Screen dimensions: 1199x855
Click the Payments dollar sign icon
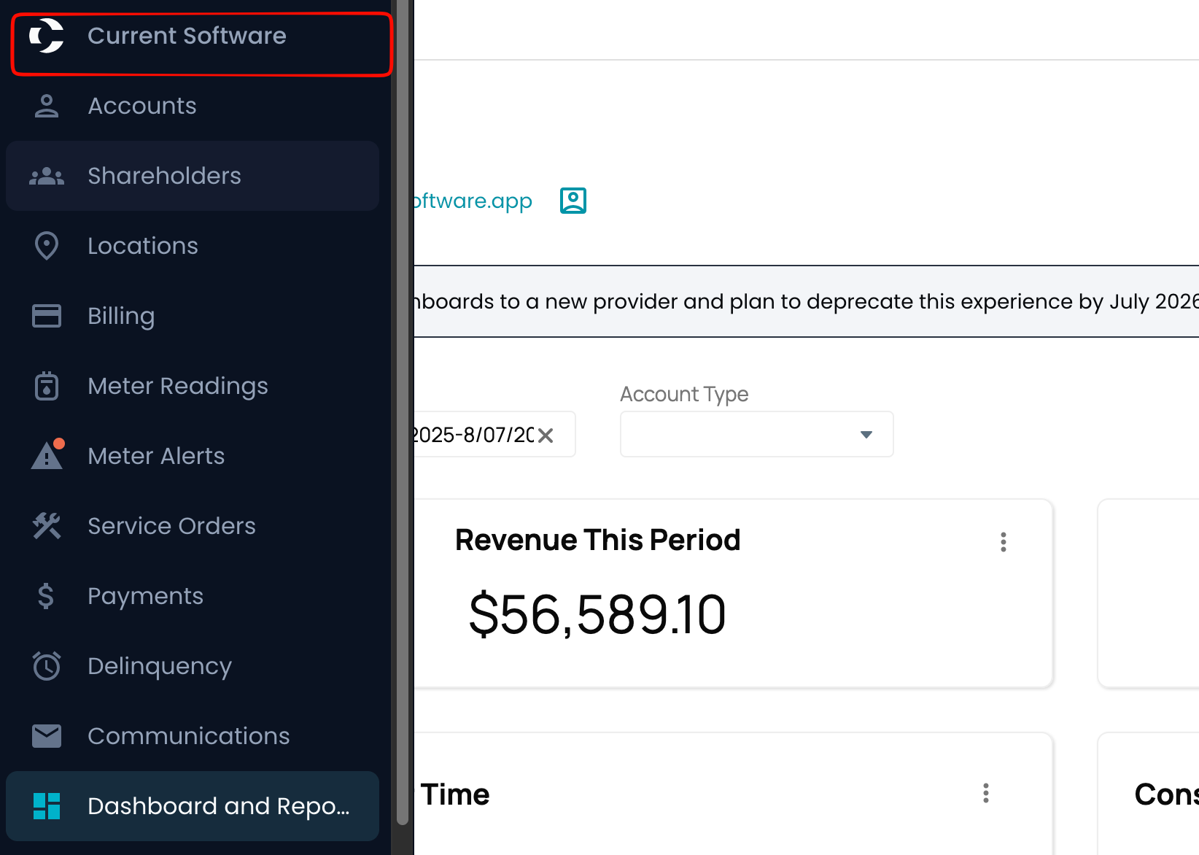pos(46,596)
